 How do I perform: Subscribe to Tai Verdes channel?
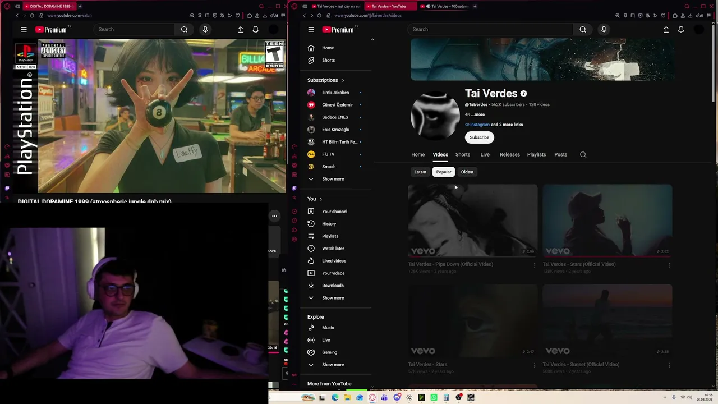click(x=479, y=137)
